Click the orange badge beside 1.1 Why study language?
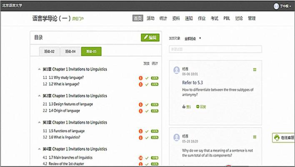Viewport: 295px width, 167px height. pos(140,78)
